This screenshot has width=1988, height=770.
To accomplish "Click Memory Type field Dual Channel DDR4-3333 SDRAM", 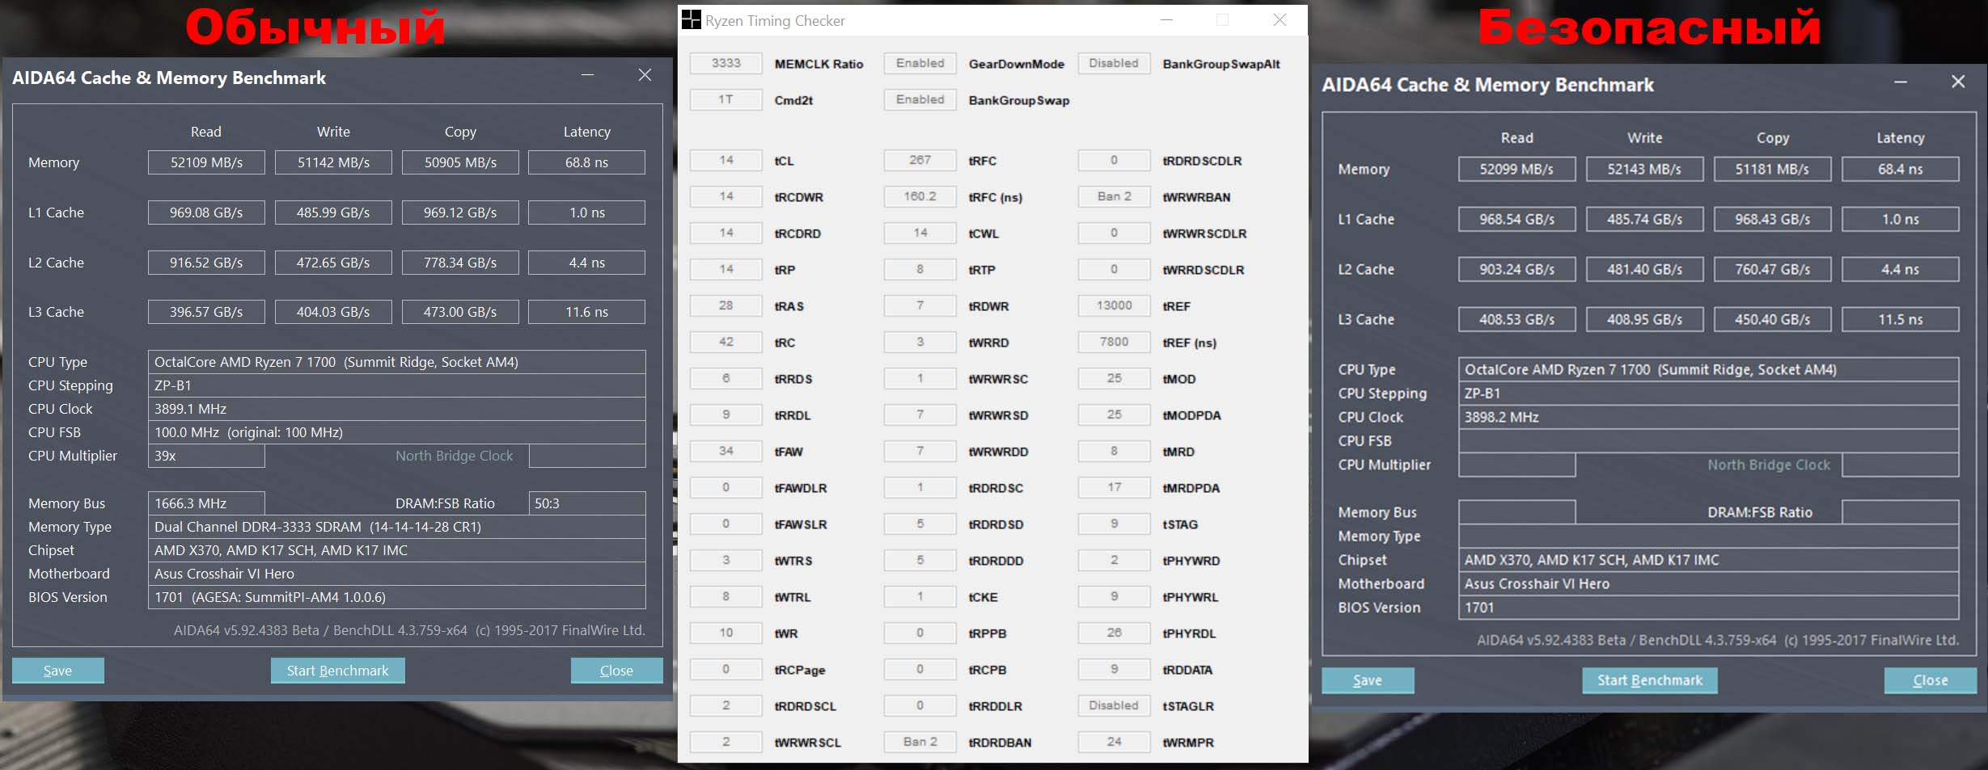I will click(397, 527).
